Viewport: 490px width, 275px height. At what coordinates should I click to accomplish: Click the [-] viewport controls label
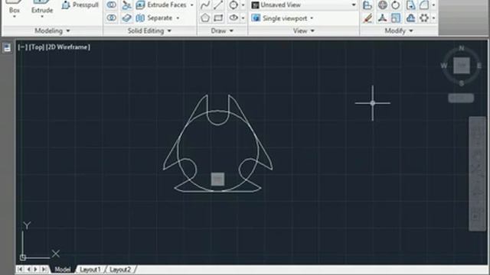click(22, 47)
